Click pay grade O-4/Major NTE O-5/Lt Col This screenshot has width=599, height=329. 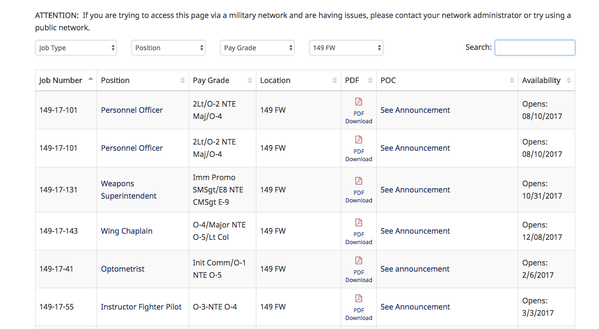[222, 231]
